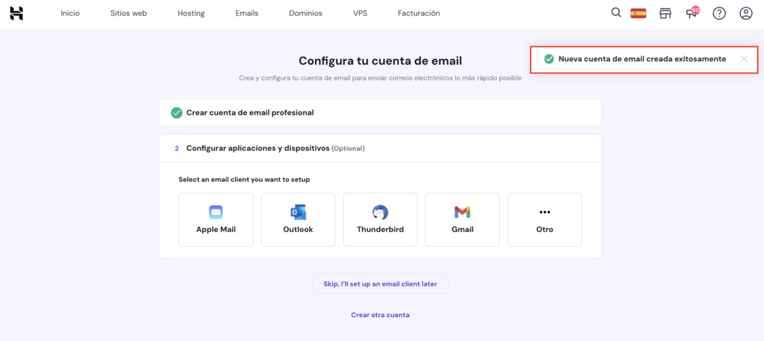
Task: Click the step 2 number badge
Action: coord(176,148)
